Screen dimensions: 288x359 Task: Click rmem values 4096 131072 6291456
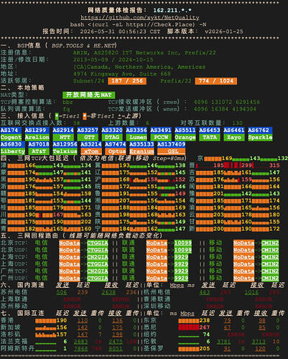pos(226,102)
